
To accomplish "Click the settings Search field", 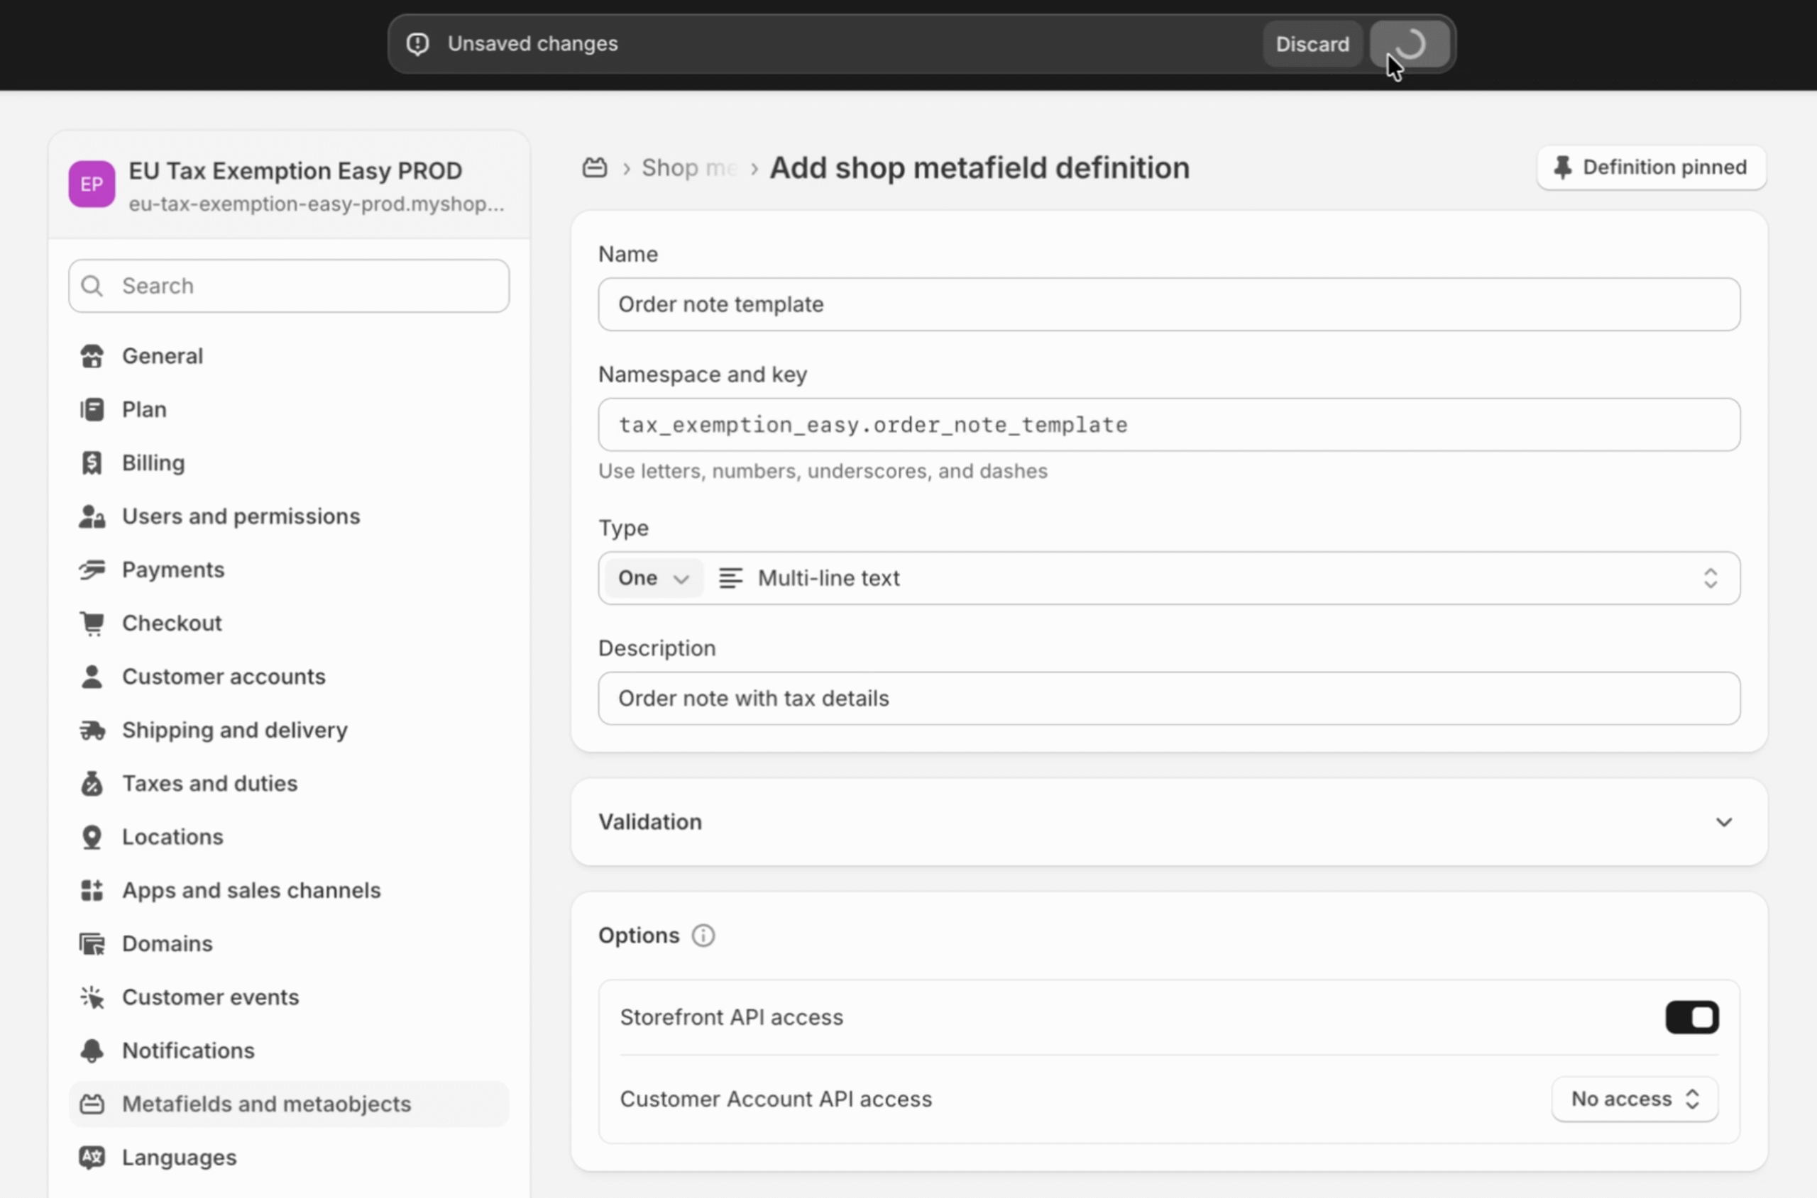I will (x=289, y=286).
